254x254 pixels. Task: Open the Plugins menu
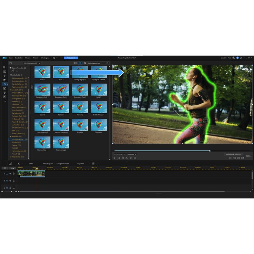click(28, 58)
